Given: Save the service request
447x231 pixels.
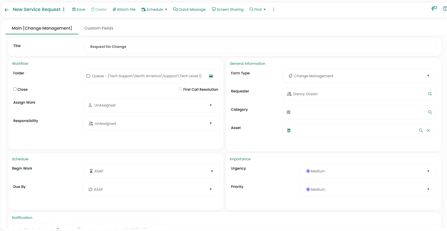Looking at the screenshot, I should coord(79,10).
